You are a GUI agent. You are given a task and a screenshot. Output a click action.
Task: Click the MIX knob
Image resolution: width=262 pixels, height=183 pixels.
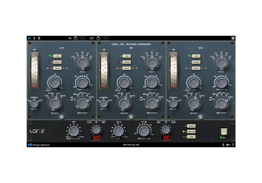pyautogui.click(x=119, y=131)
